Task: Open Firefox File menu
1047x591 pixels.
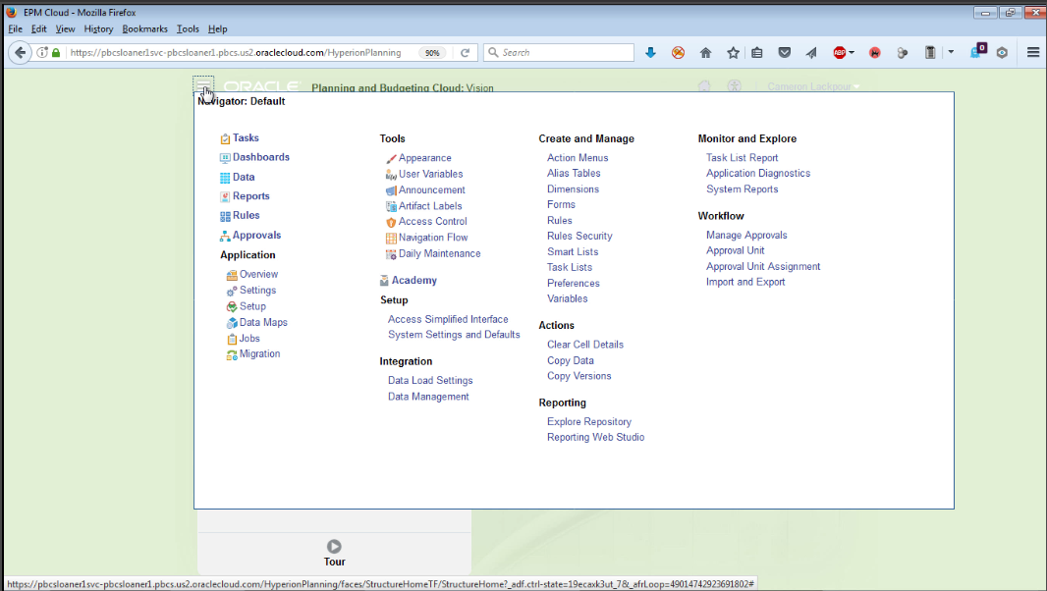Action: (x=15, y=28)
